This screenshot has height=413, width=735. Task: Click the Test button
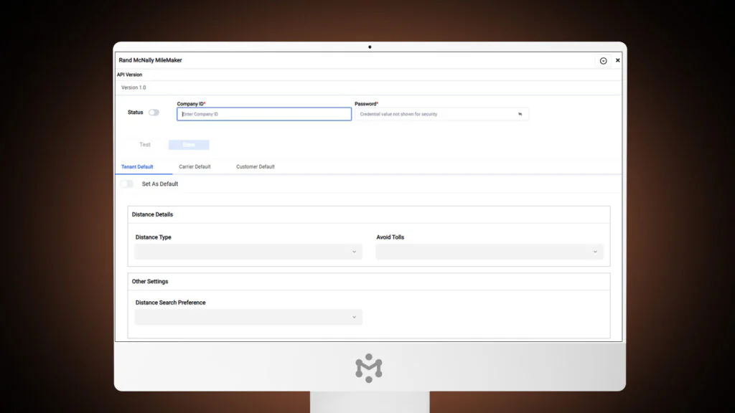[x=145, y=145]
